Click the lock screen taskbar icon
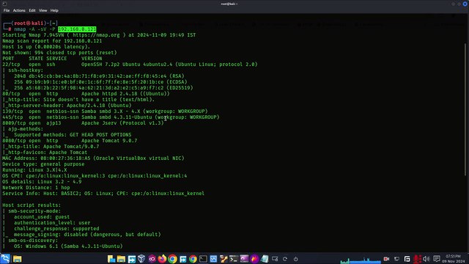 275,259
